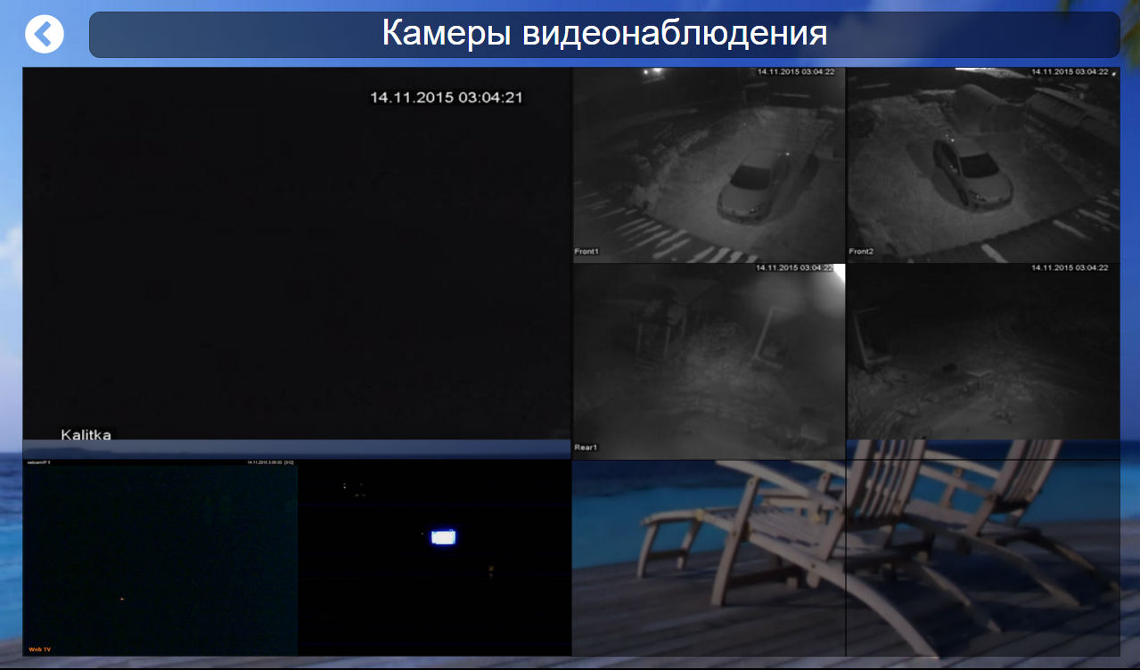This screenshot has height=670, width=1140.
Task: Open the Rear1 camera feed
Action: pyautogui.click(x=709, y=361)
